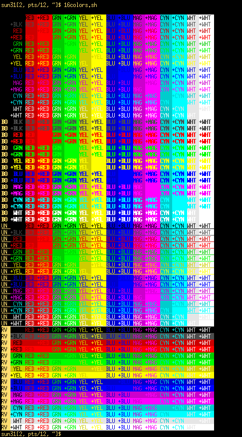Click the underlined 'UN +YEL' row label
The width and height of the screenshot is (242, 437).
pos(11,271)
